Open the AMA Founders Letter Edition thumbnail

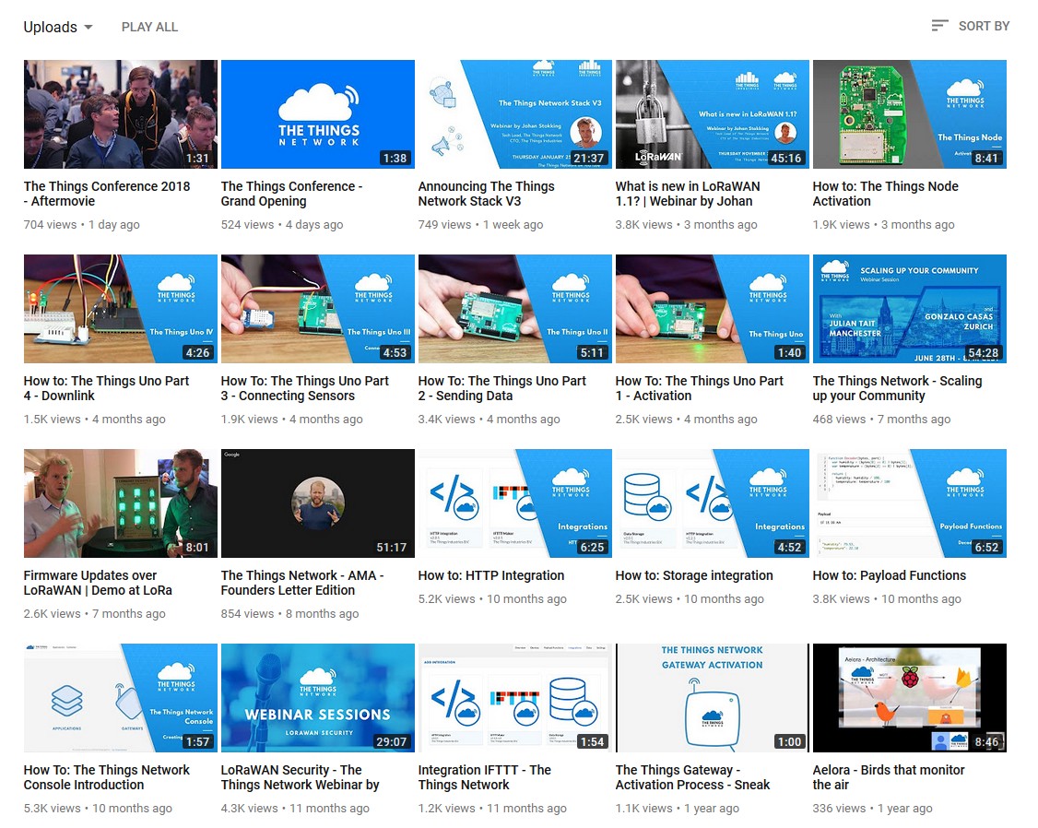pyautogui.click(x=318, y=503)
